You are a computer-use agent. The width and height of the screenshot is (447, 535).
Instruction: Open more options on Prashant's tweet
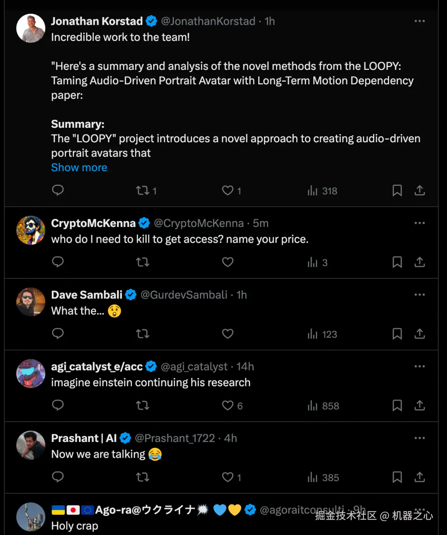tap(420, 438)
